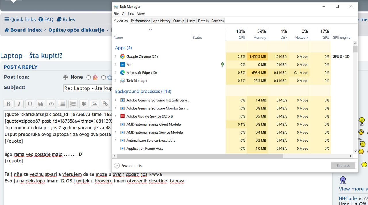Click the End task button

[x=343, y=165]
